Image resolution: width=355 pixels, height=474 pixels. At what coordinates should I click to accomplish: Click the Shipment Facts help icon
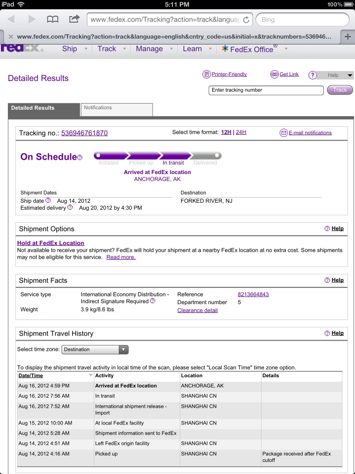pyautogui.click(x=327, y=280)
